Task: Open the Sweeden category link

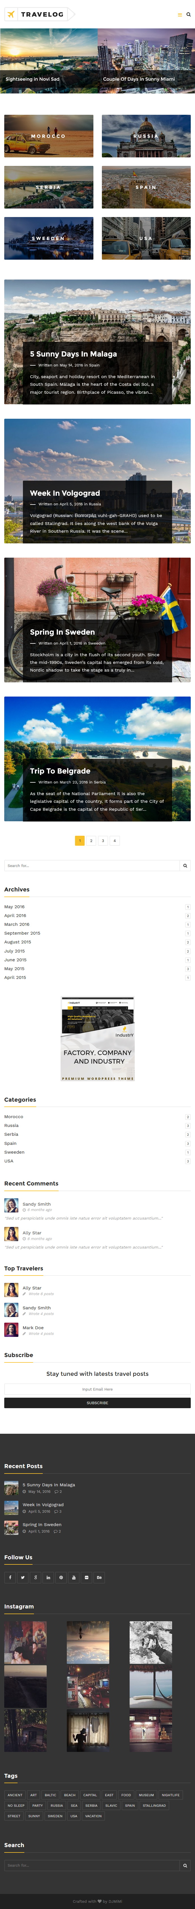Action: click(14, 1153)
